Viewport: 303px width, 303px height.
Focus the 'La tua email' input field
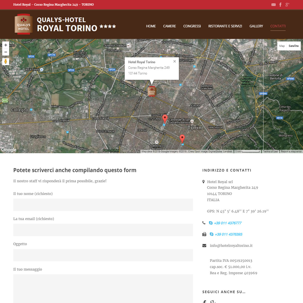tap(103, 230)
